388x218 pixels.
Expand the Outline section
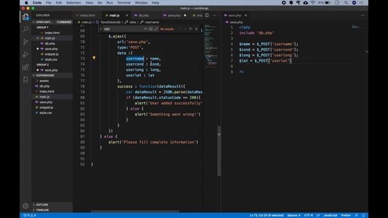(x=42, y=205)
